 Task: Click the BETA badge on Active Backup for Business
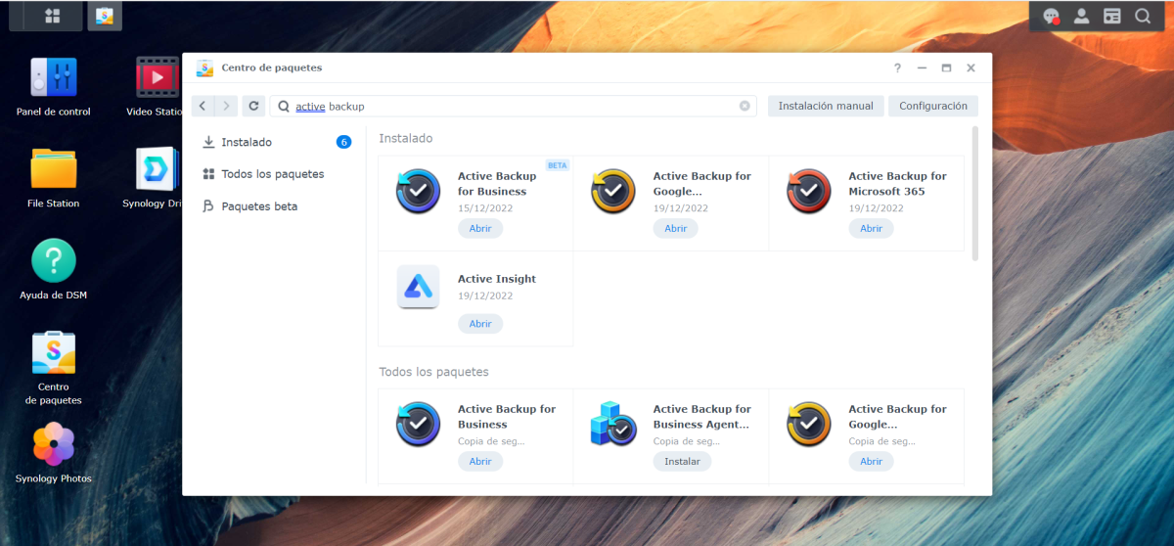(558, 165)
